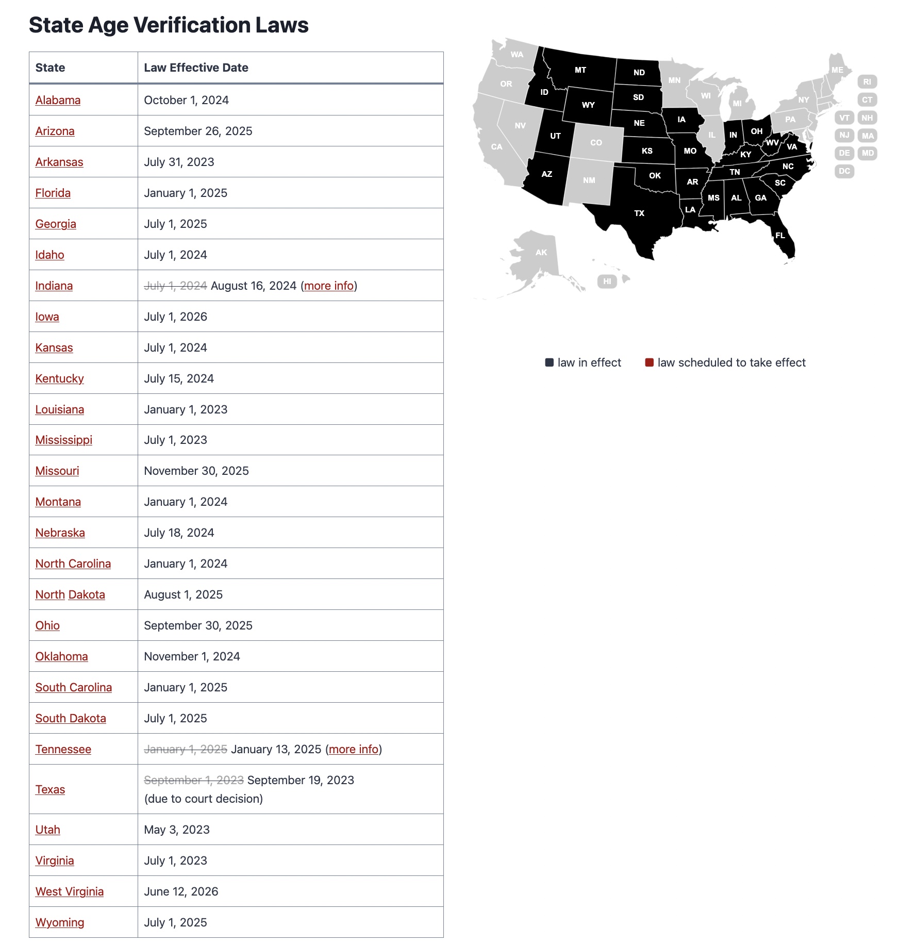898x944 pixels.
Task: Open the North Carolina link
Action: point(73,564)
